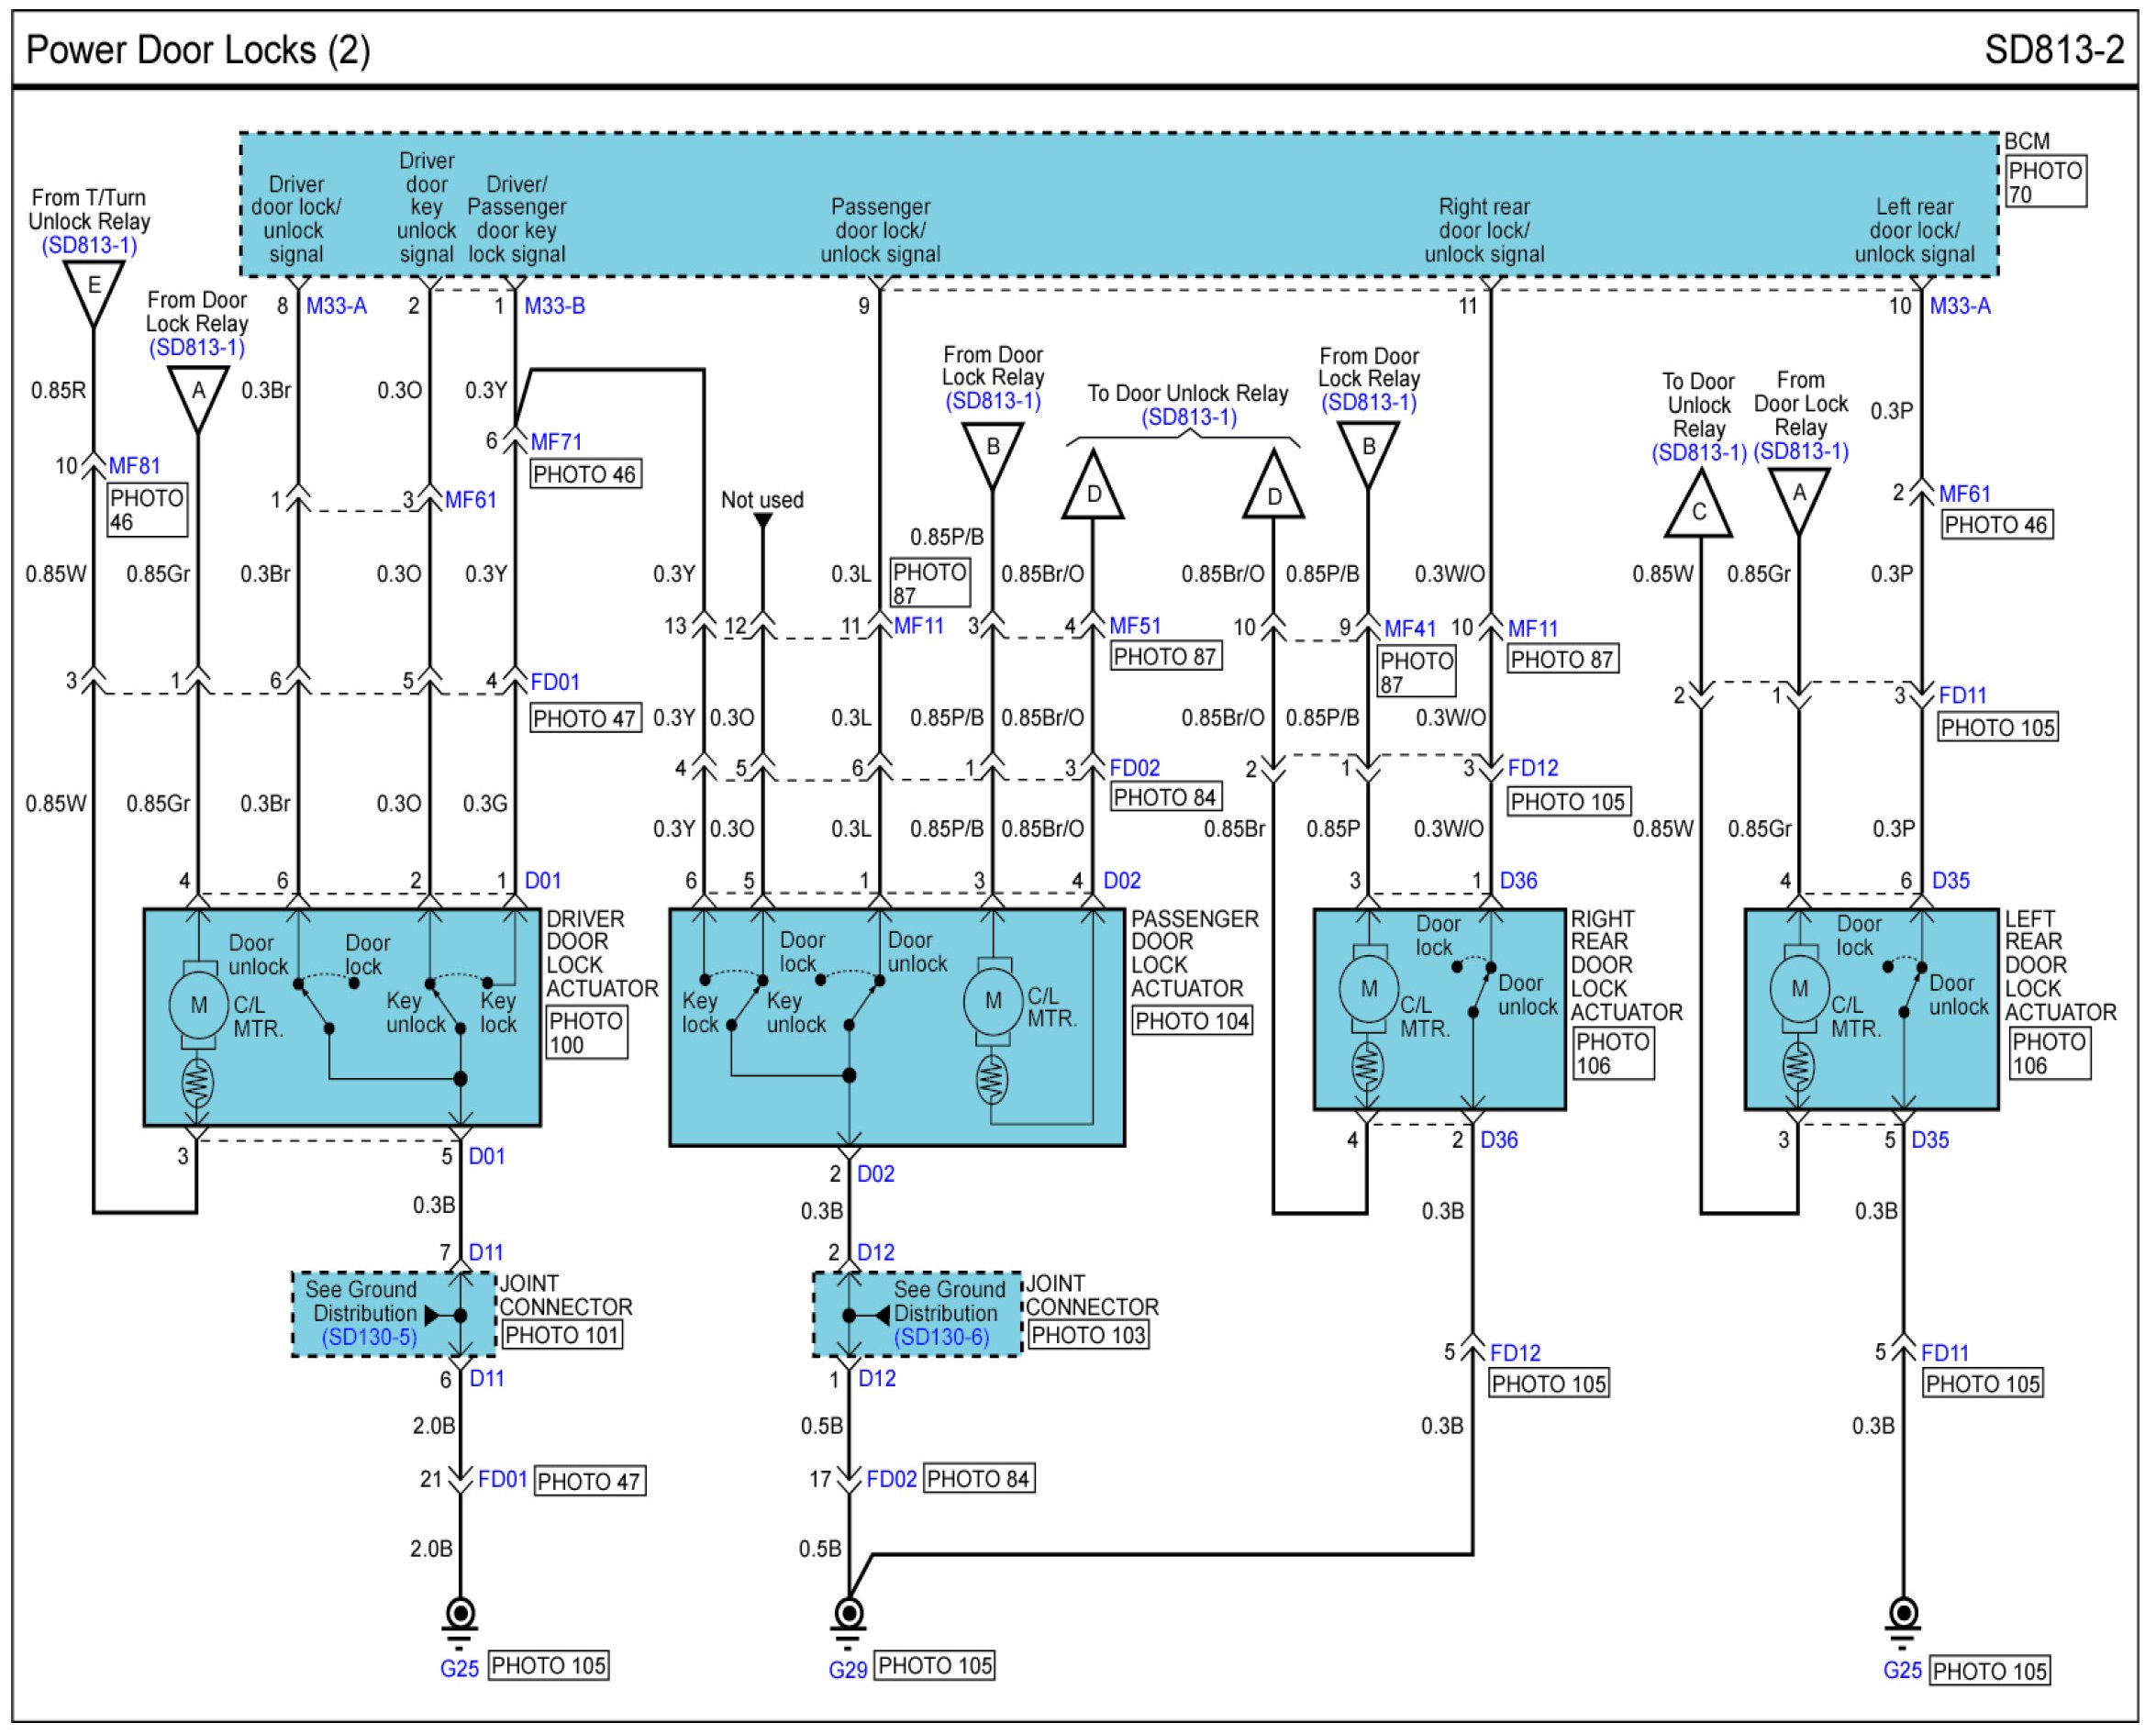Click the MF71 connector label
The width and height of the screenshot is (2156, 1734).
pyautogui.click(x=556, y=442)
